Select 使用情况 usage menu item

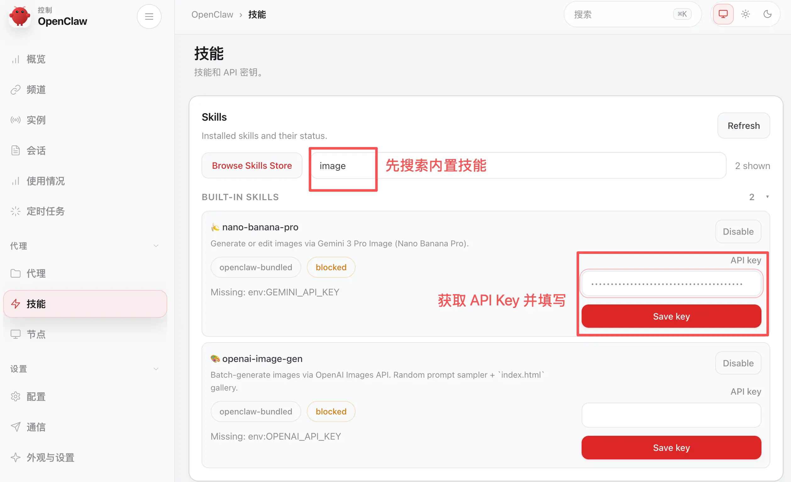pyautogui.click(x=45, y=181)
